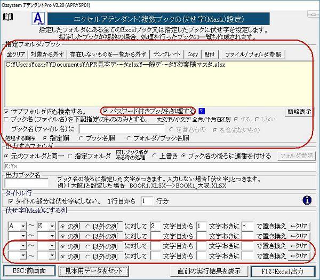Click the 貼付 paste button
Image resolution: width=320 pixels, height=280 pixels.
pos(210,55)
